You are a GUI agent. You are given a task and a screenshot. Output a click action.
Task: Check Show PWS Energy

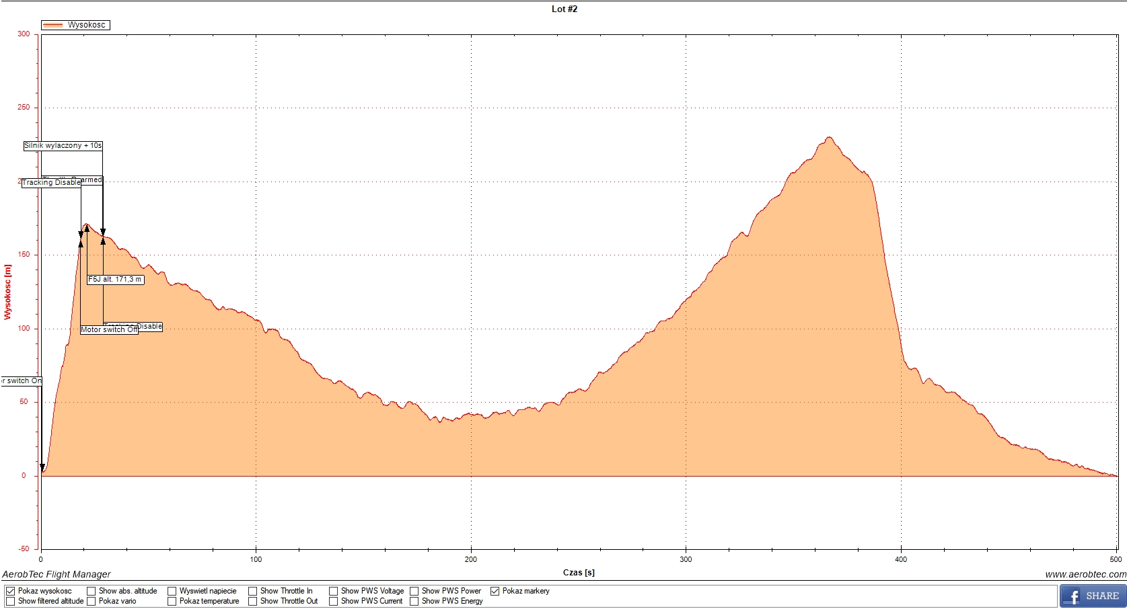(x=414, y=602)
